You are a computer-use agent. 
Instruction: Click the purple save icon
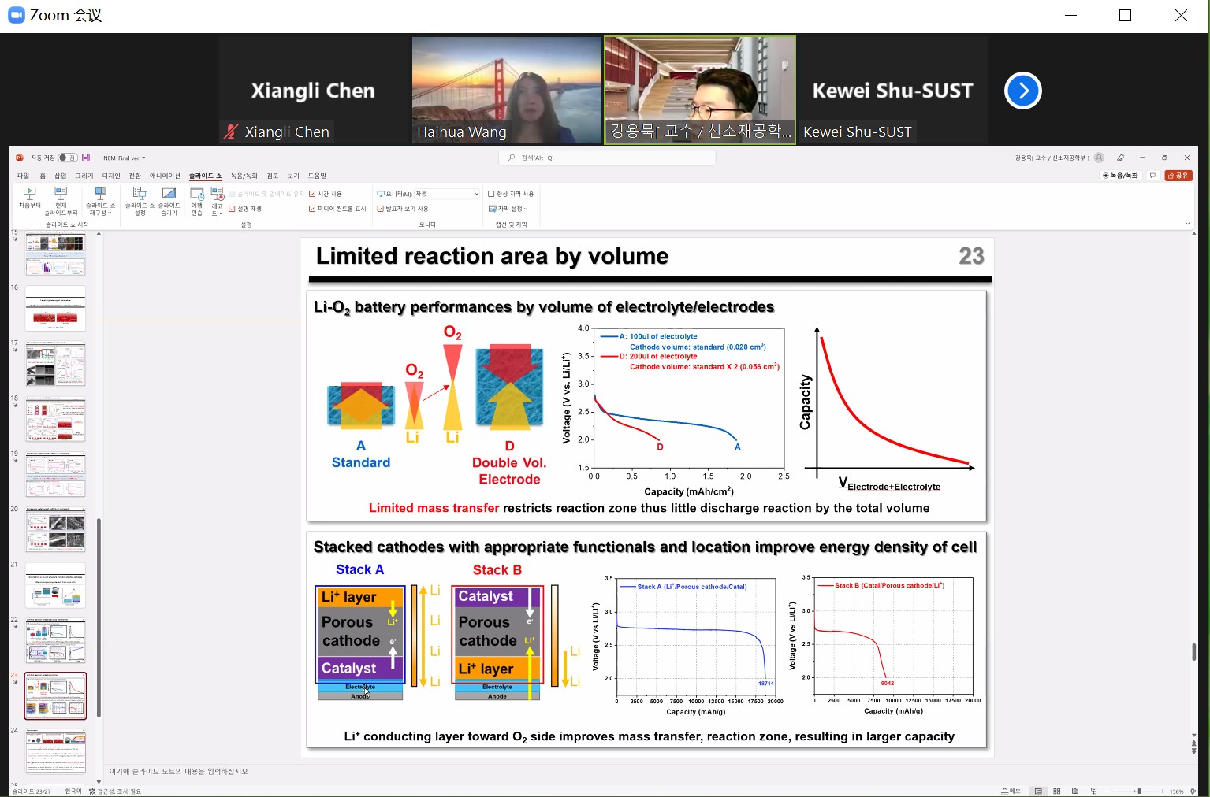click(86, 158)
